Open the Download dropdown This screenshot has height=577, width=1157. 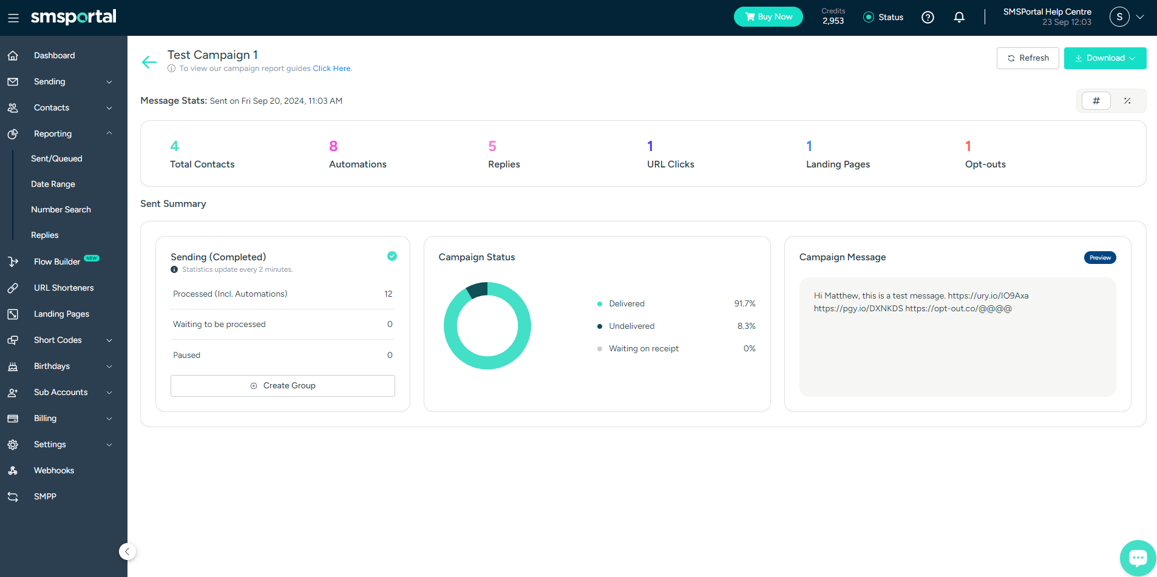point(1105,58)
